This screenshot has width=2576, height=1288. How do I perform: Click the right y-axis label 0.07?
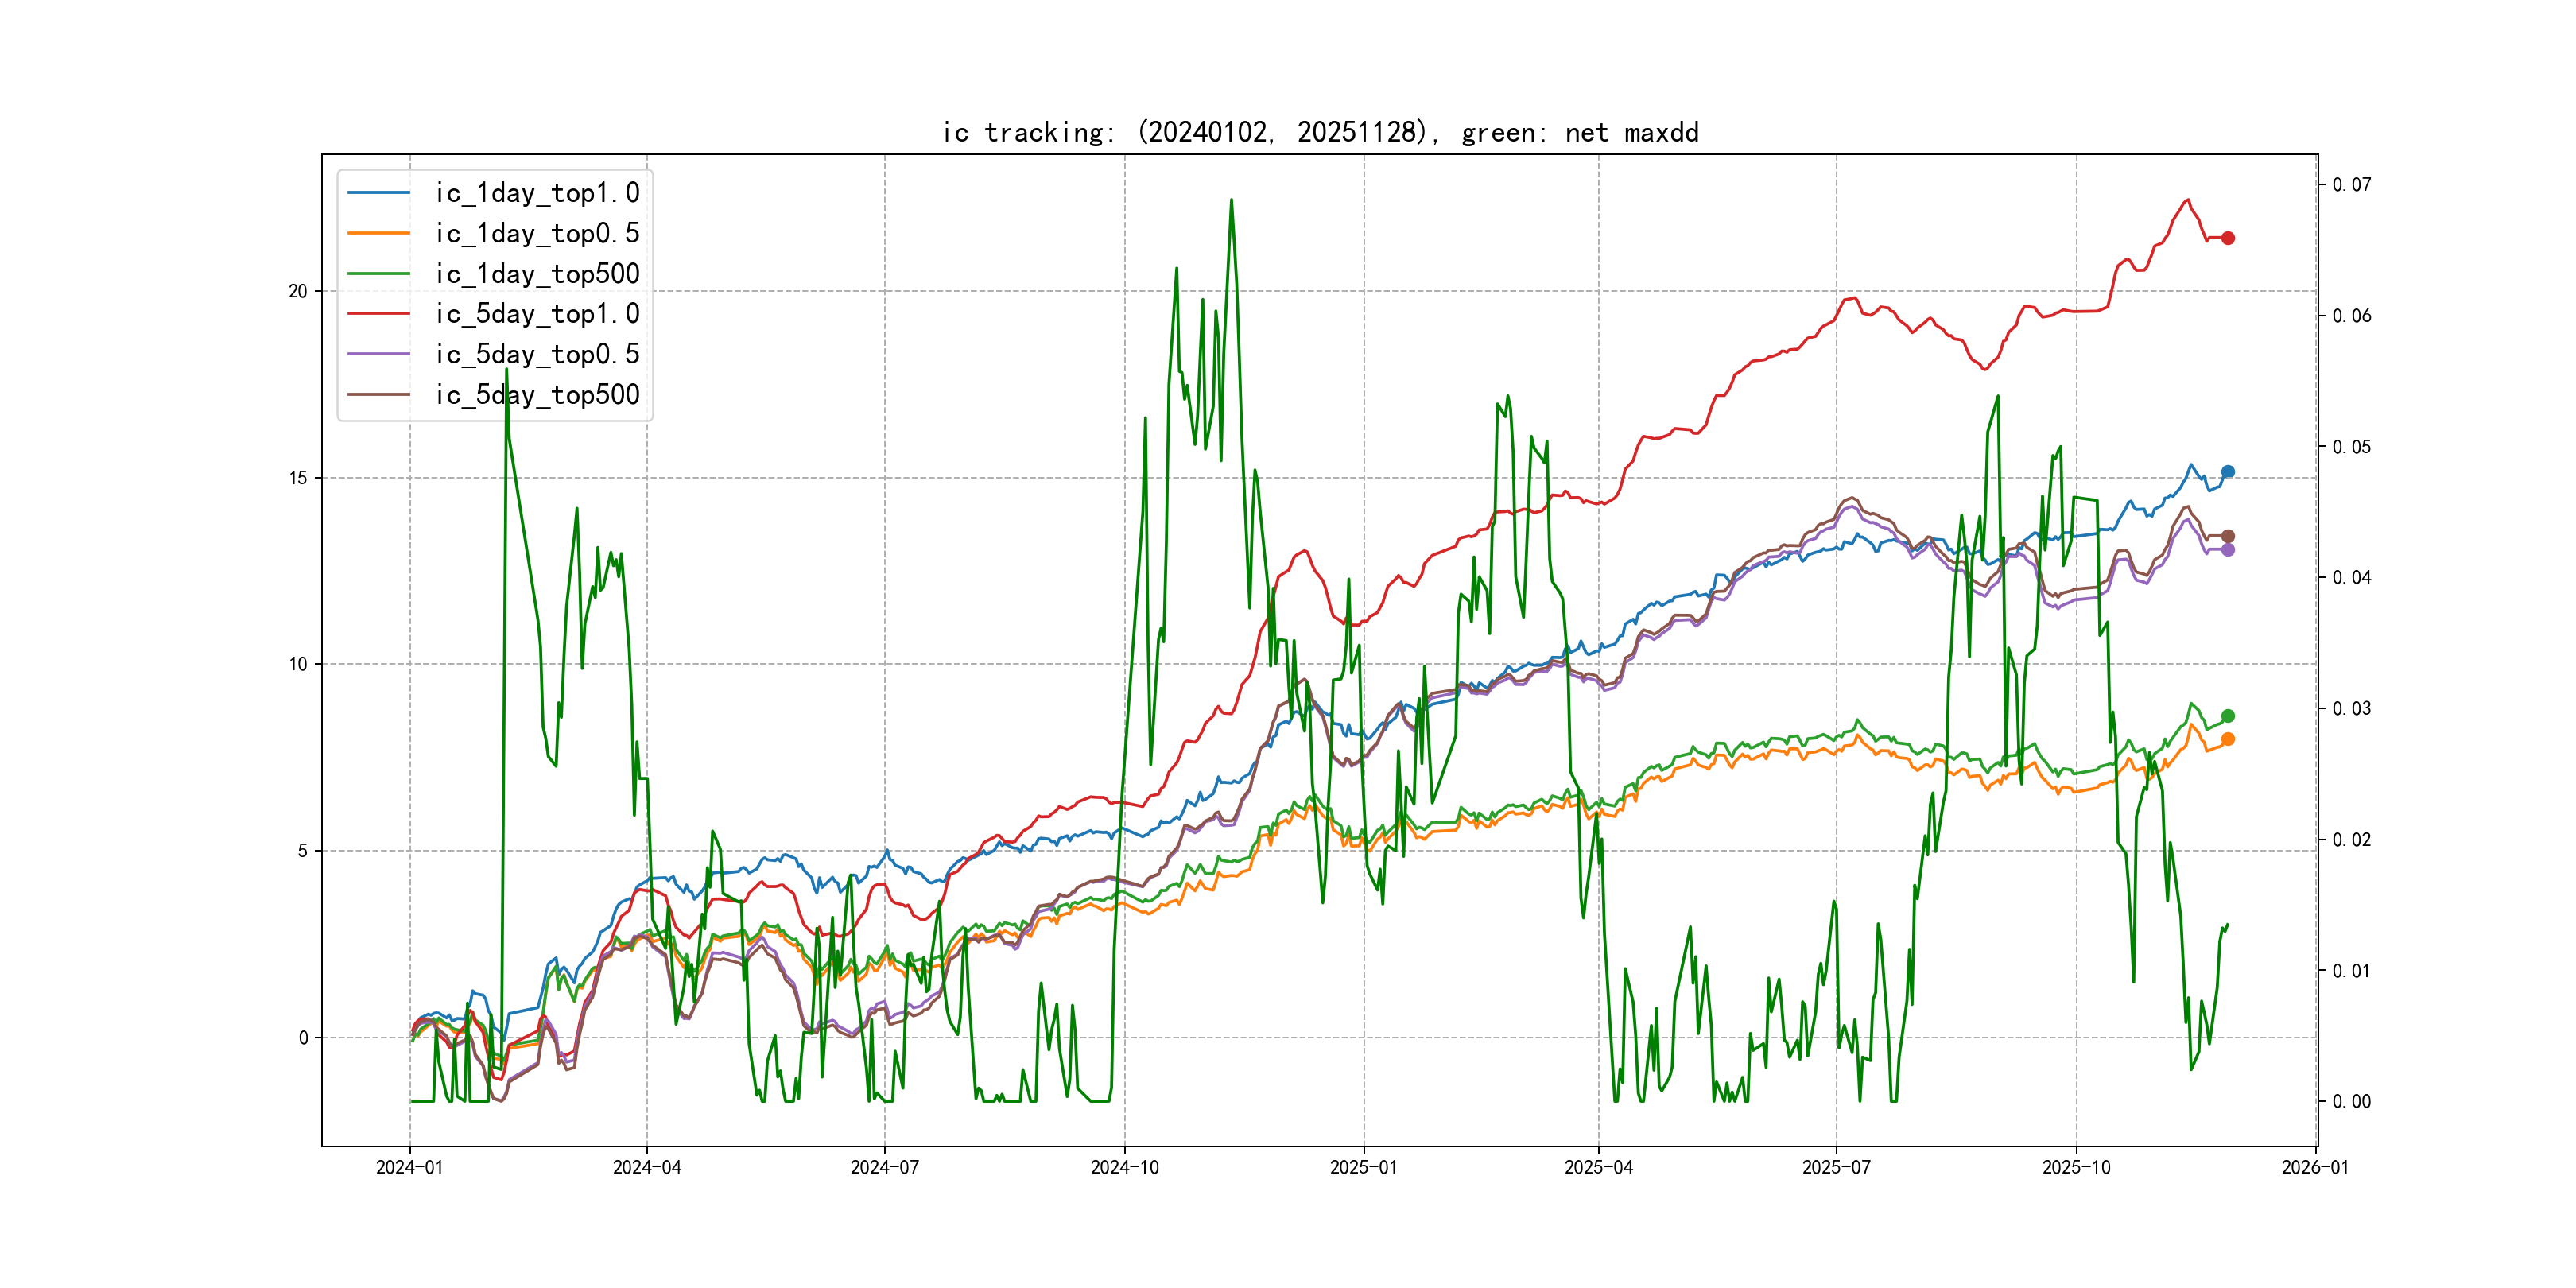coord(2351,185)
